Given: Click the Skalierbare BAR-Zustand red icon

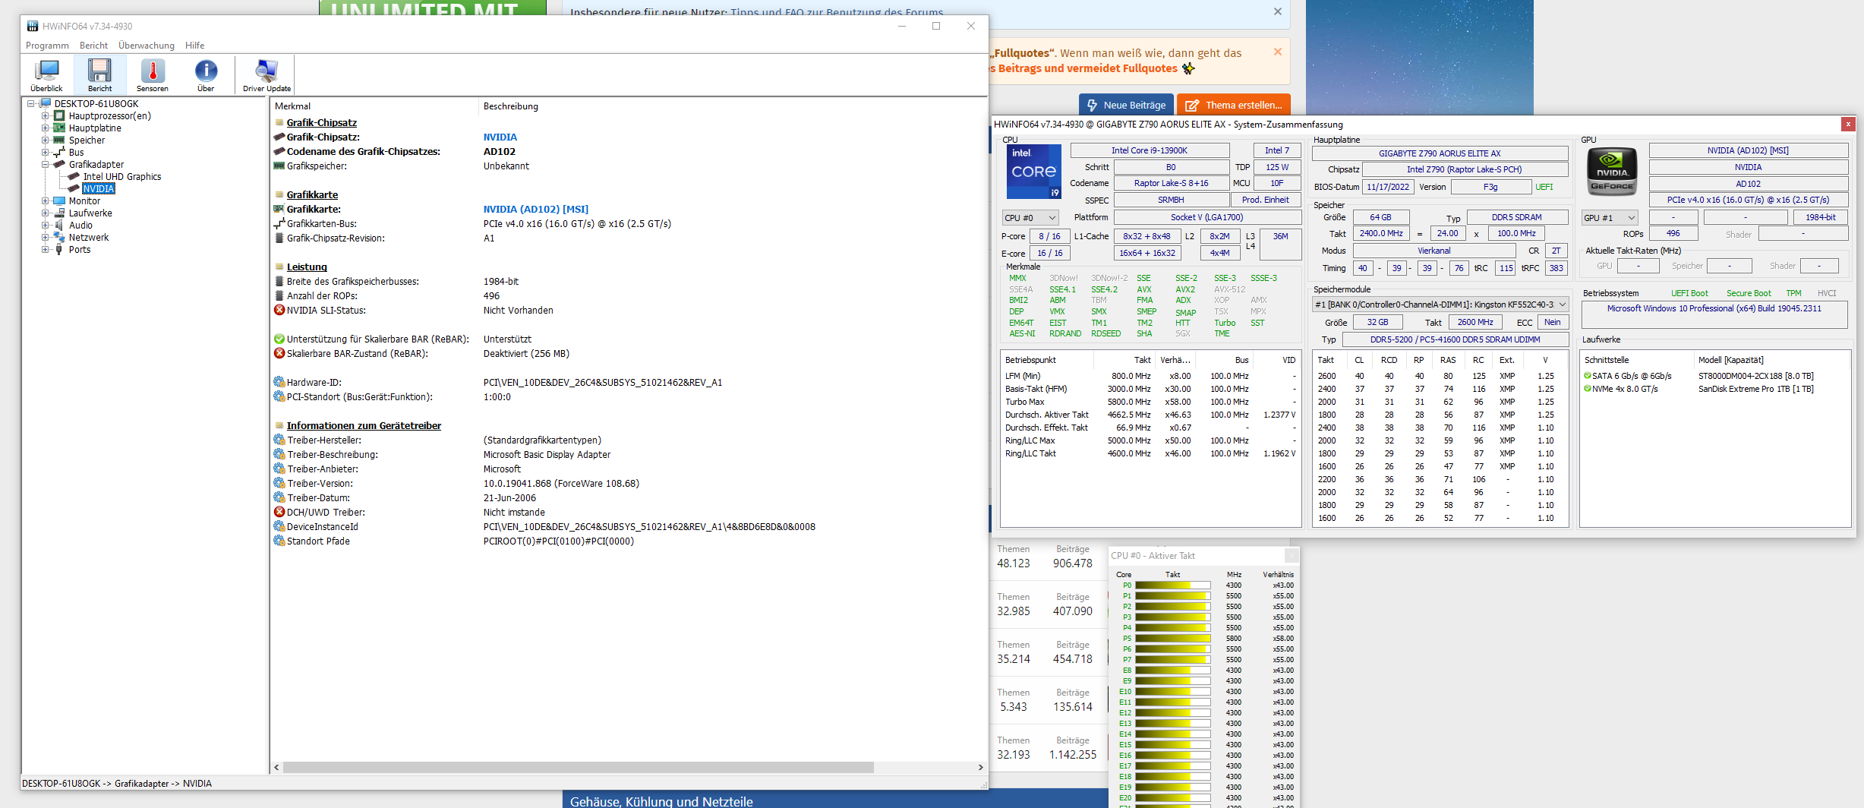Looking at the screenshot, I should 279,353.
